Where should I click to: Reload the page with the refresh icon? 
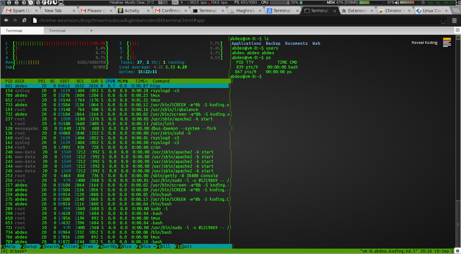[x=24, y=21]
